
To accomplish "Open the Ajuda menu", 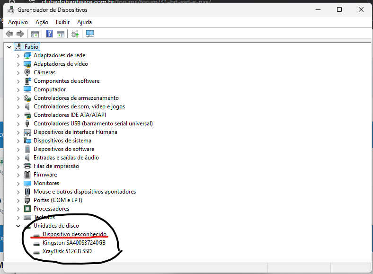I will [x=84, y=22].
